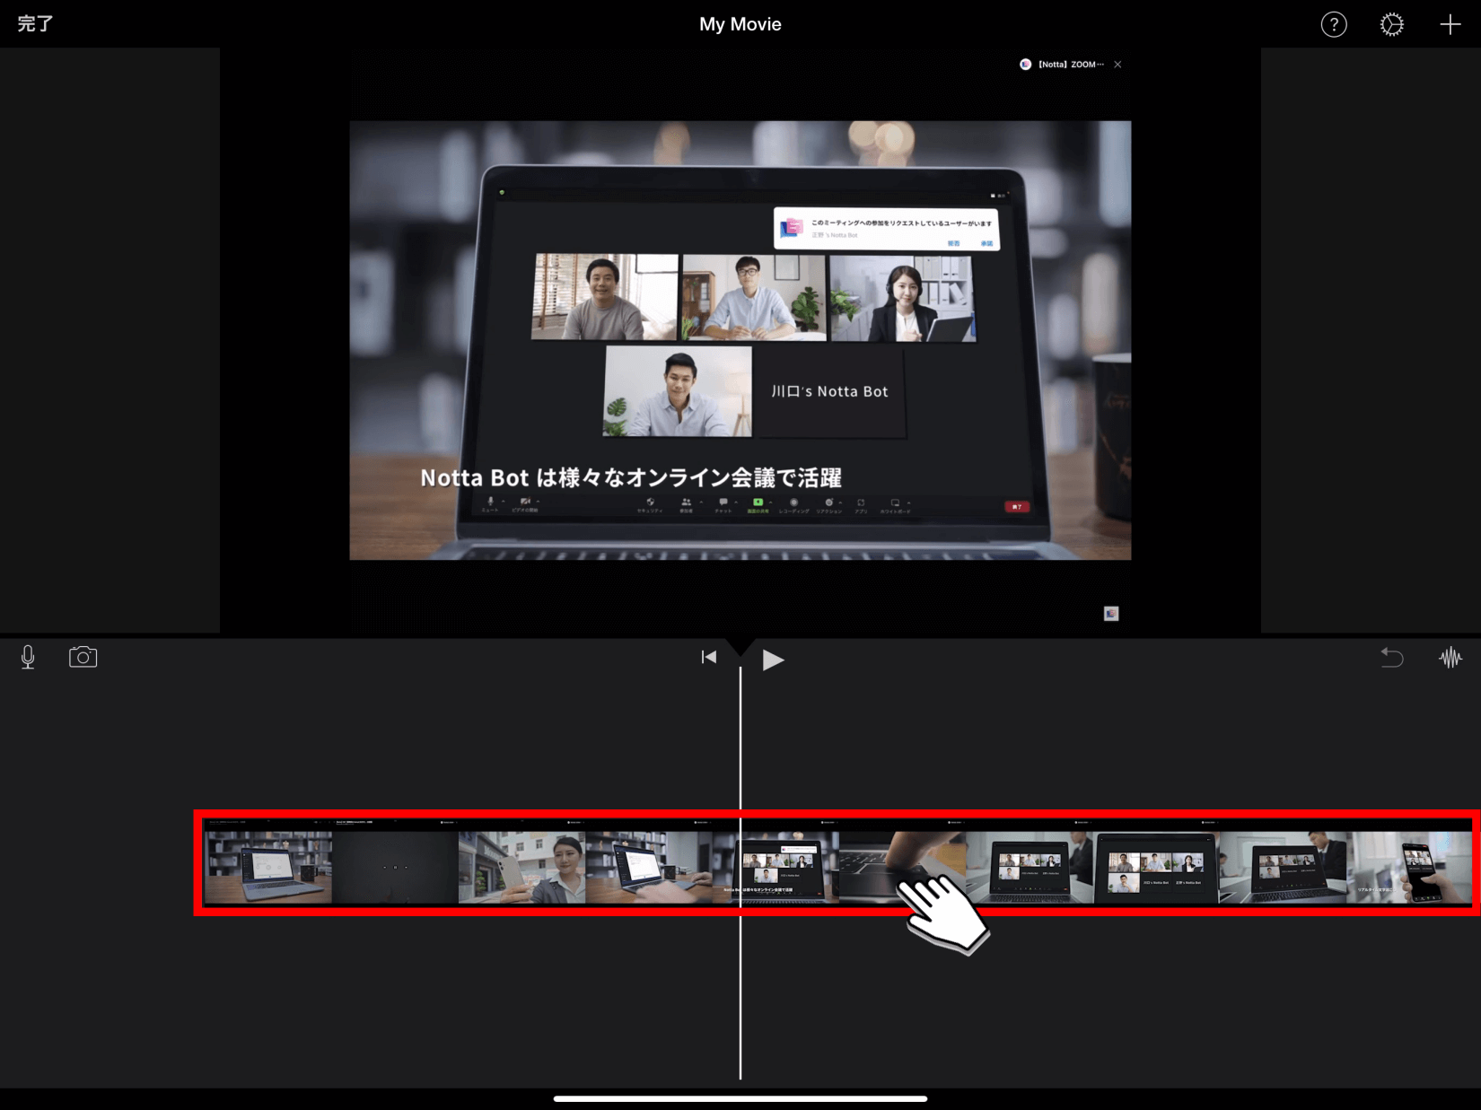1481x1110 pixels.
Task: Undo the last edit
Action: (1391, 658)
